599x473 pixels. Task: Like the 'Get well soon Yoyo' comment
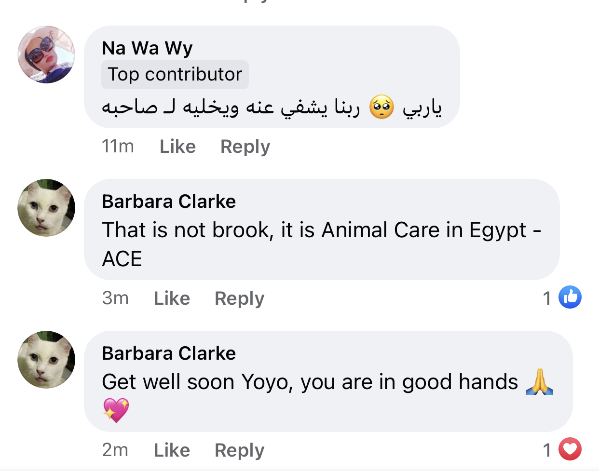172,450
